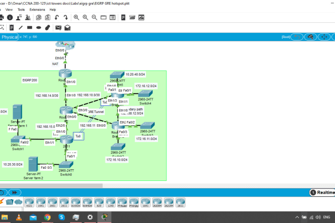Select the Draw Rectangle tool

click(x=29, y=27)
